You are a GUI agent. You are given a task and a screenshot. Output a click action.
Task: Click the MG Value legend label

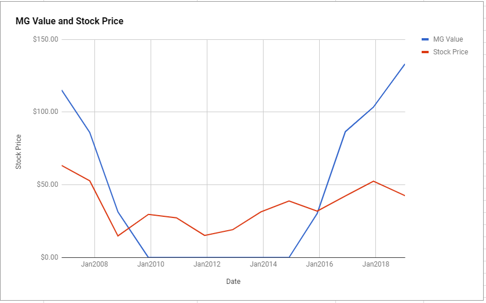[x=448, y=39]
